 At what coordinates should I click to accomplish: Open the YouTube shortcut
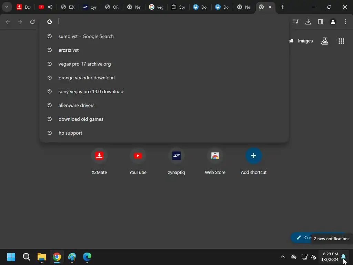(x=138, y=161)
